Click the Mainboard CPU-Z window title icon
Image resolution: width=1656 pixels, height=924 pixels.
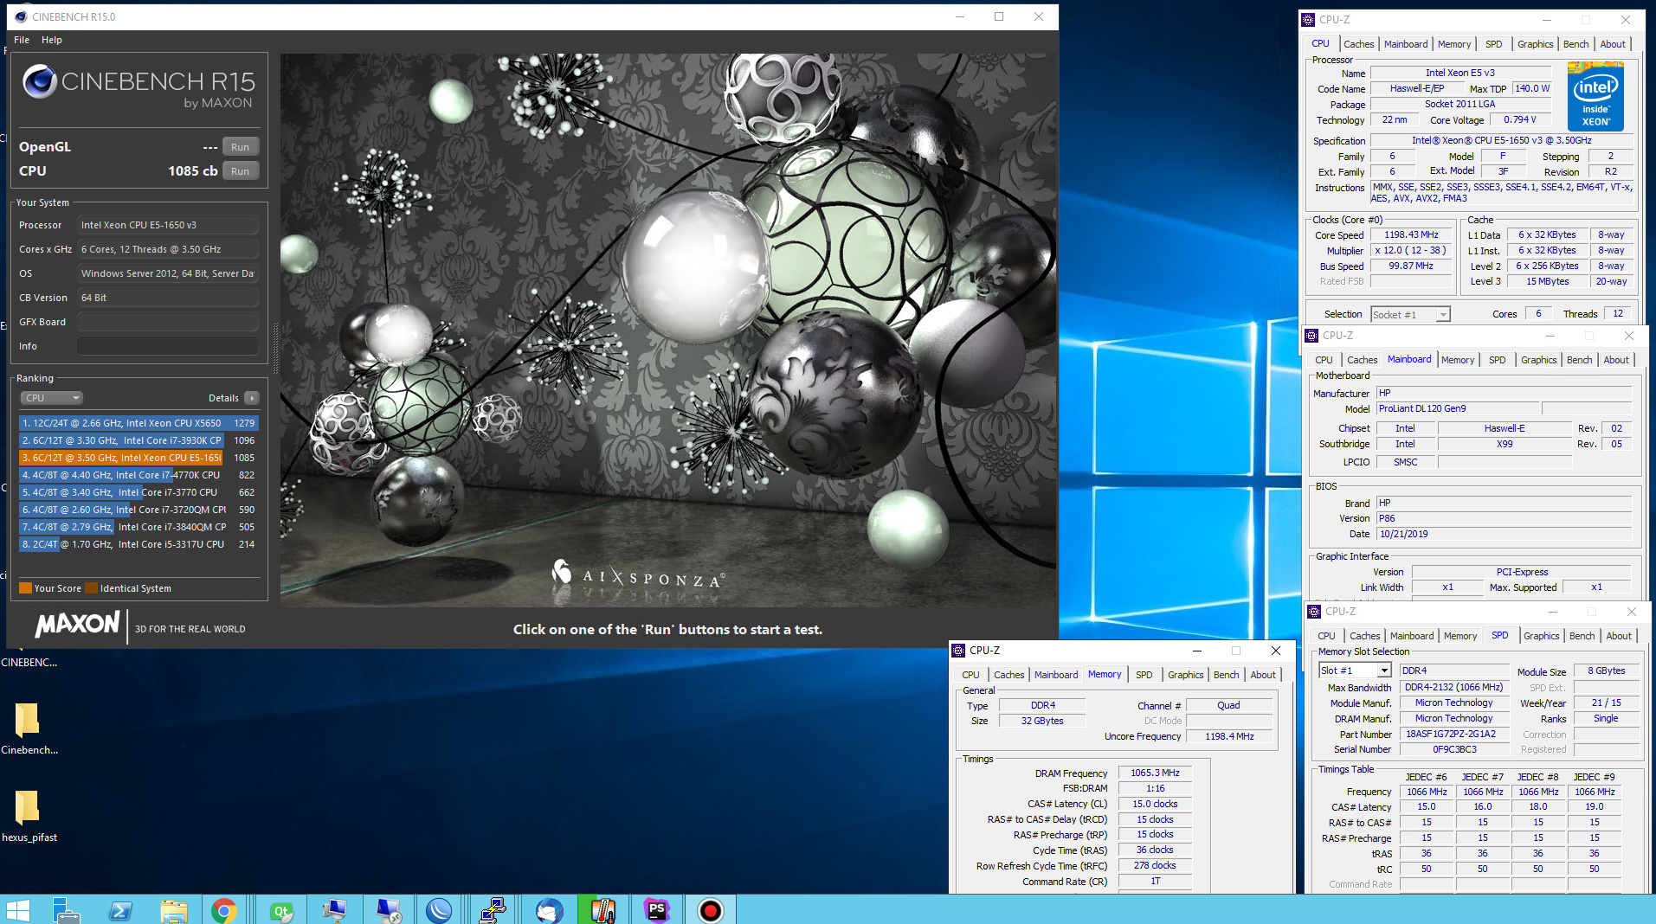point(1311,336)
